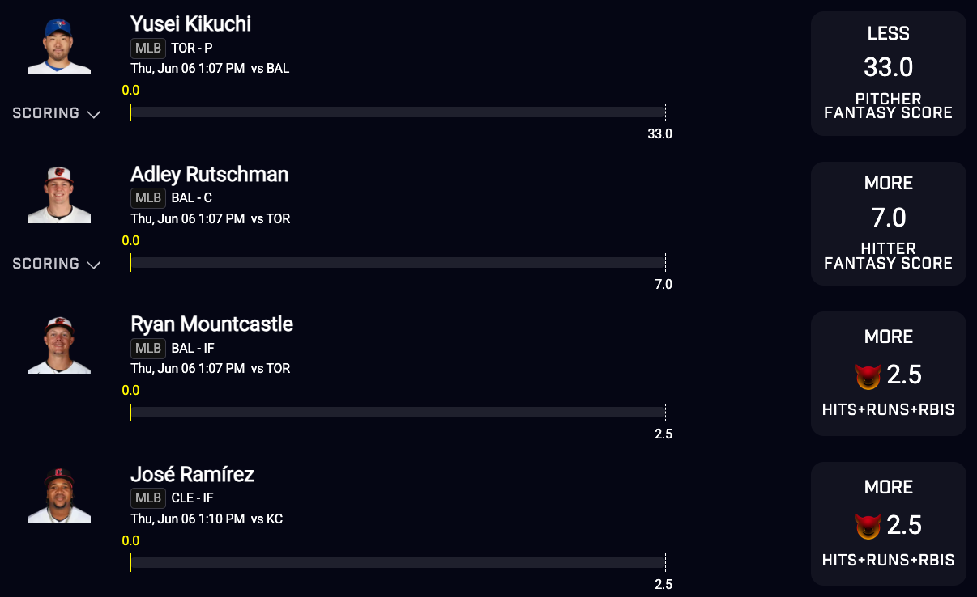The height and width of the screenshot is (597, 977).
Task: Open José Ramírez's player headshot
Action: click(x=59, y=495)
